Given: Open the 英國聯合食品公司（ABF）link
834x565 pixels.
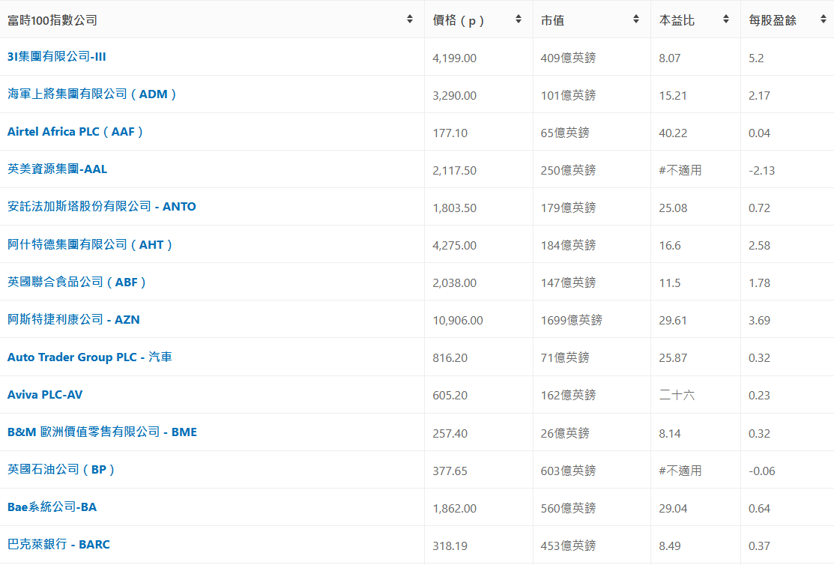Looking at the screenshot, I should (76, 282).
